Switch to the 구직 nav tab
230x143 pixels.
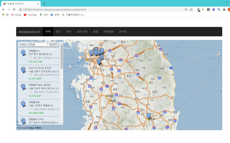[x=48, y=32]
